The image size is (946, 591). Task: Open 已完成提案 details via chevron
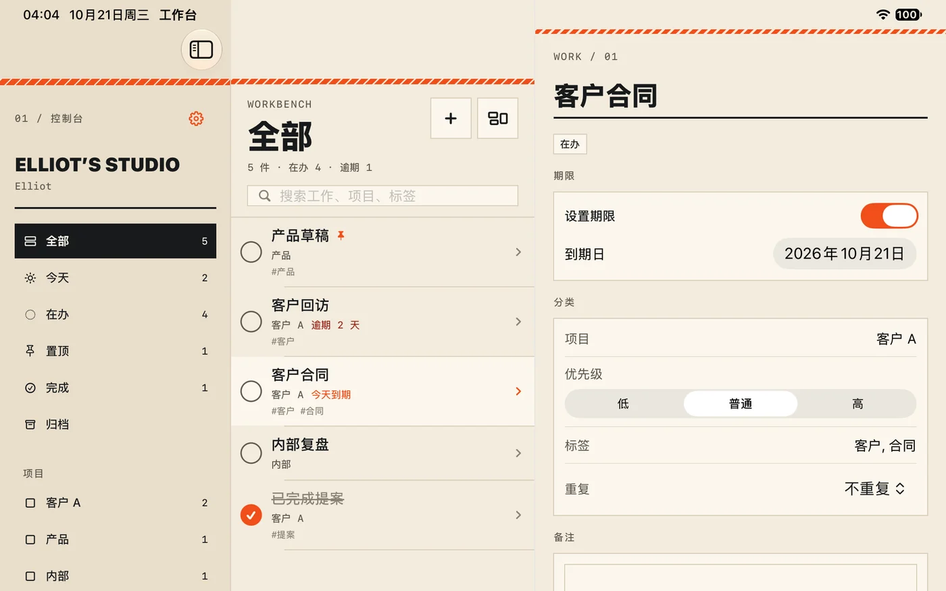coord(518,515)
